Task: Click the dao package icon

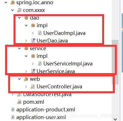Action: [26, 18]
